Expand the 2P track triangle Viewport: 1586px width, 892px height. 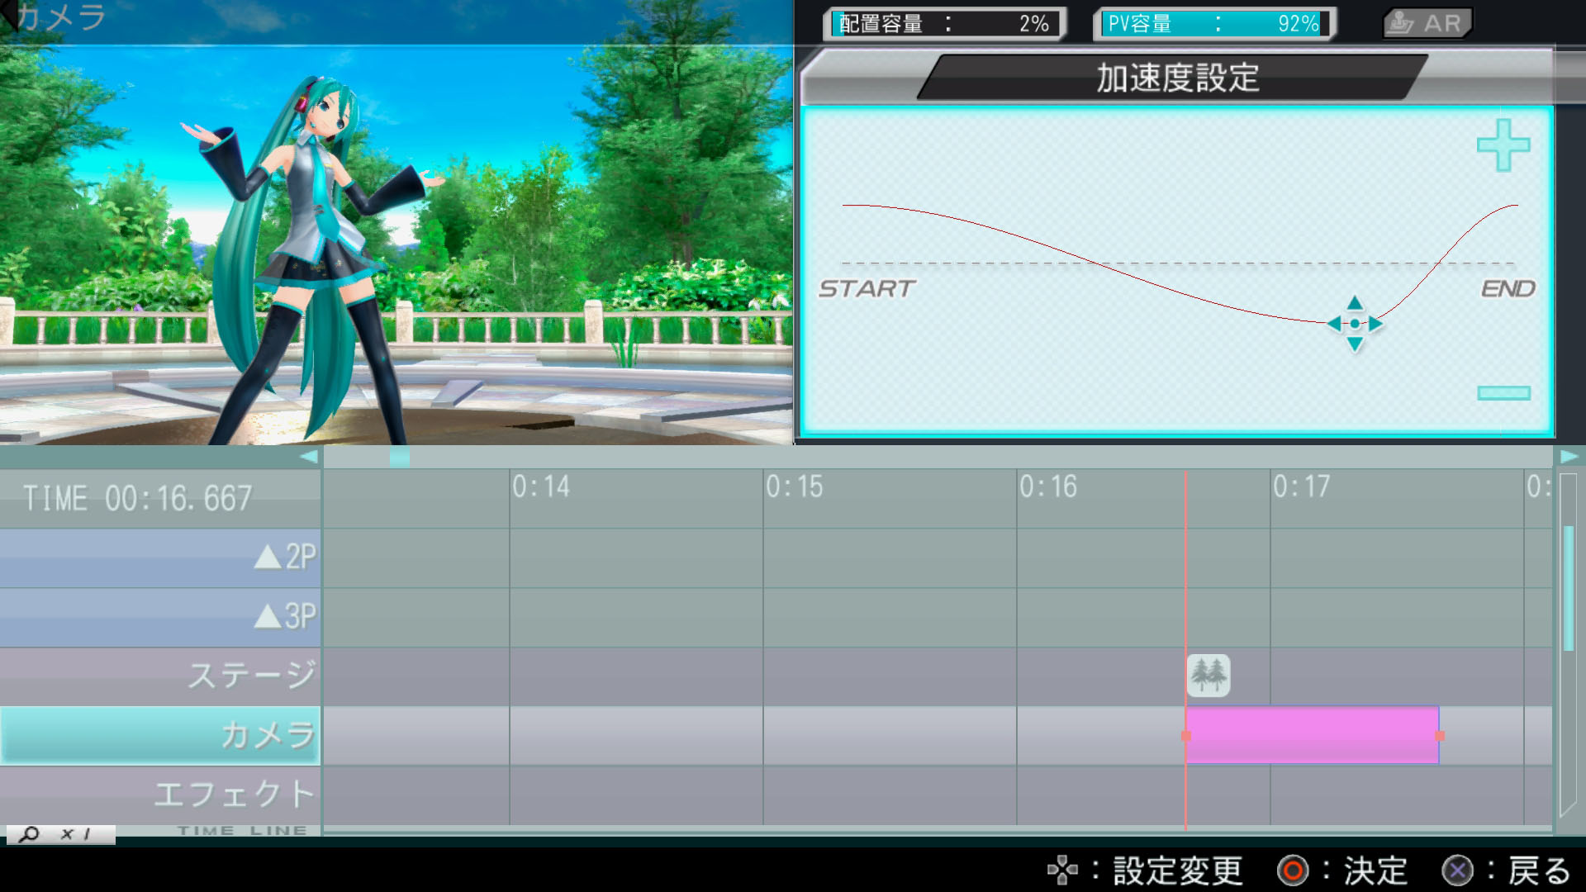click(x=268, y=557)
